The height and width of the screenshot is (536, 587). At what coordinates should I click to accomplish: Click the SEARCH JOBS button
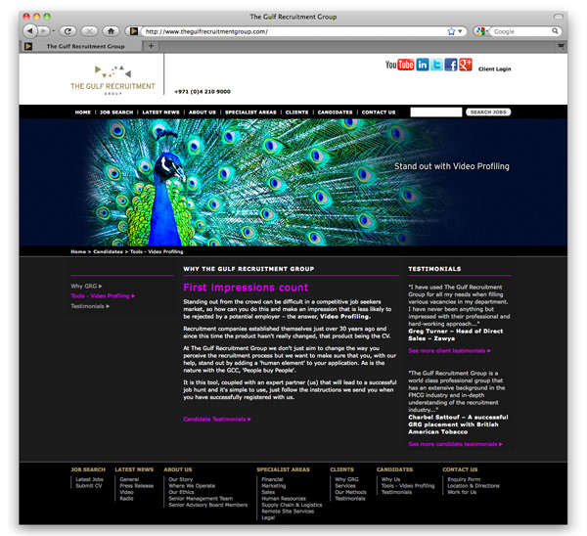(488, 112)
